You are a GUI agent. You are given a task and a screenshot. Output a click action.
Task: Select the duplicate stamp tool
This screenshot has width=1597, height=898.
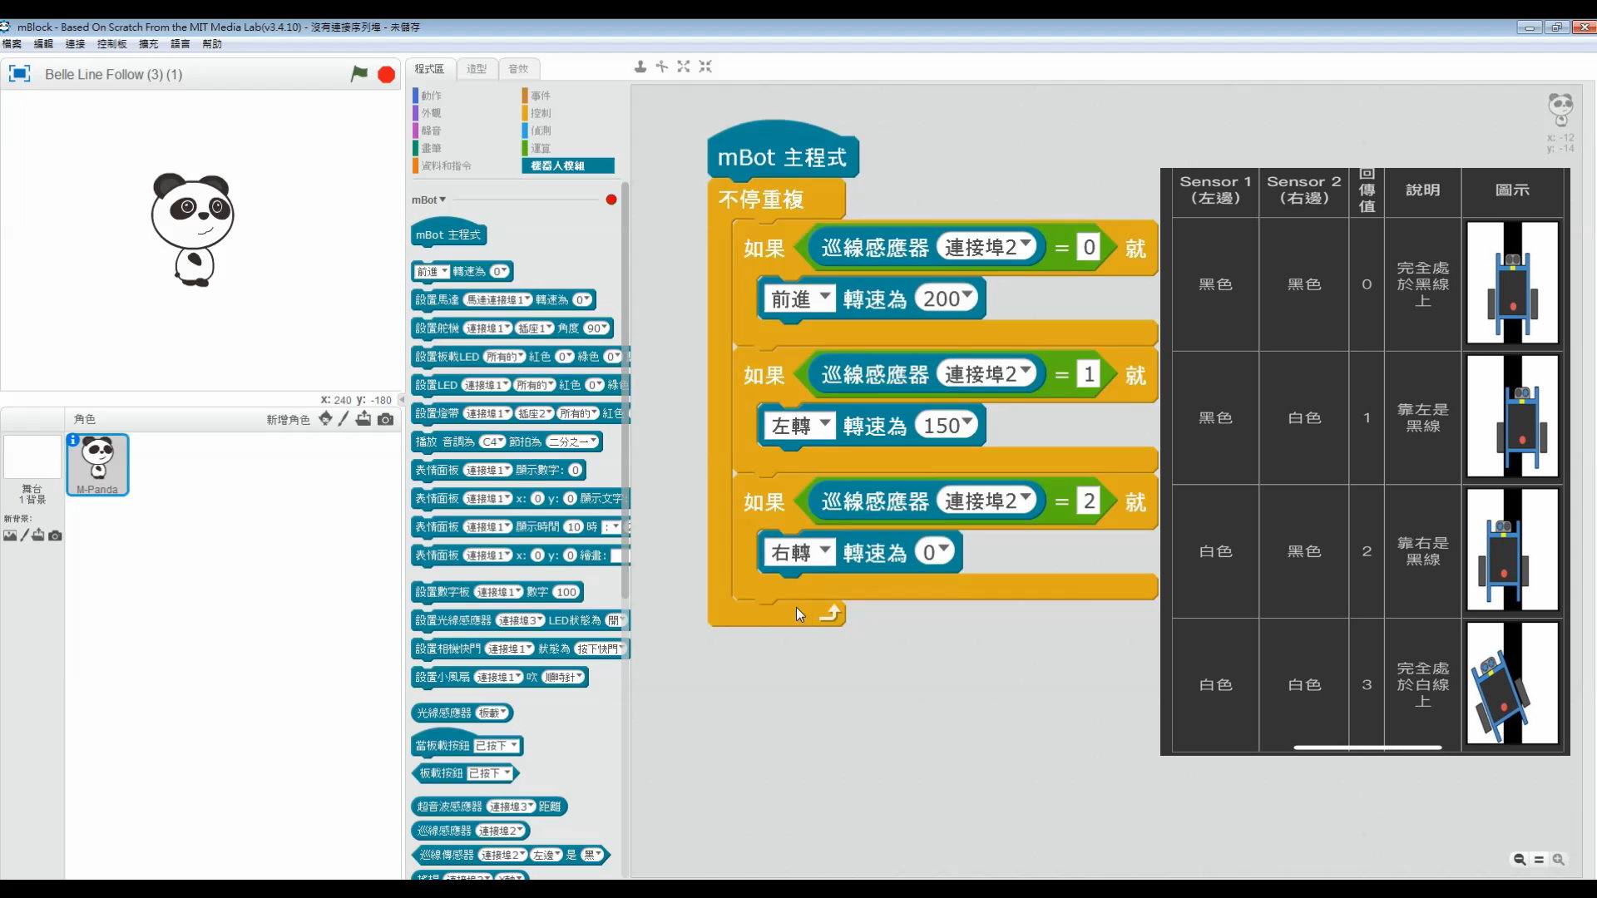point(640,67)
